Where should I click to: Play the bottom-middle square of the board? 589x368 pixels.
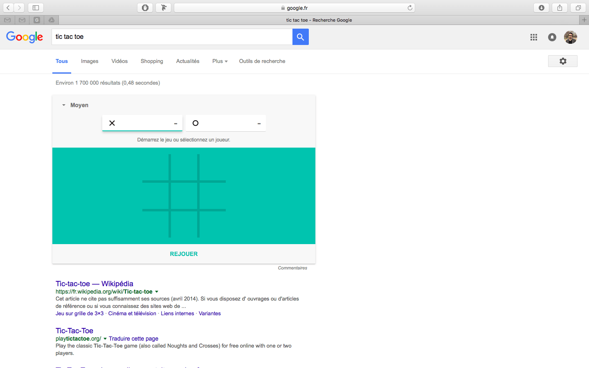coord(184,224)
